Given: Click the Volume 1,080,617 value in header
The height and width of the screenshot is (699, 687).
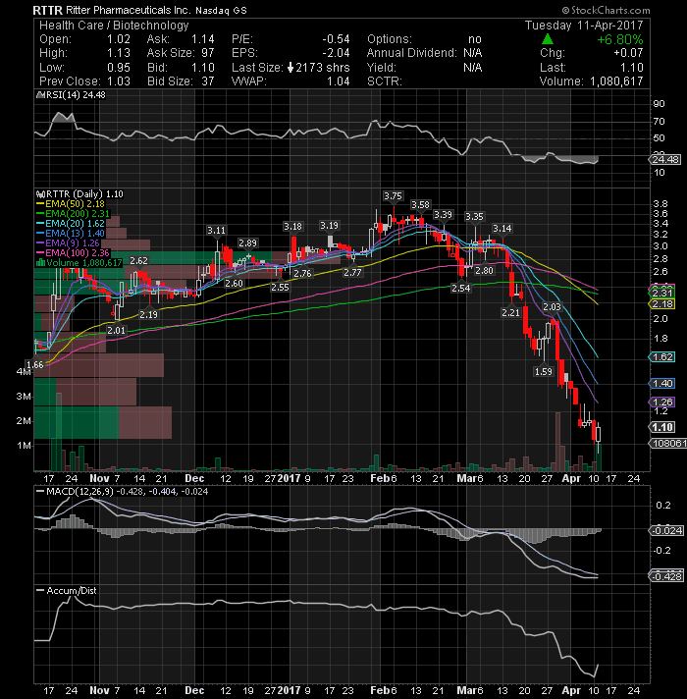Looking at the screenshot, I should point(616,81).
